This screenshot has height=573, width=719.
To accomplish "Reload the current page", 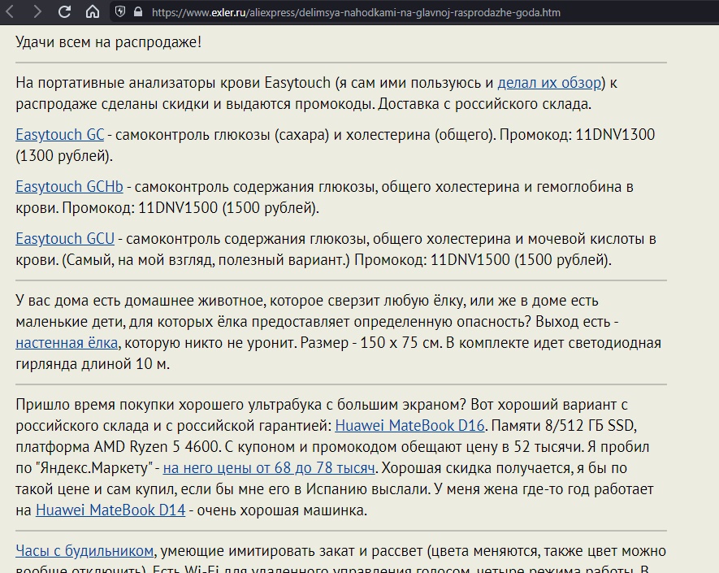I will (x=65, y=12).
